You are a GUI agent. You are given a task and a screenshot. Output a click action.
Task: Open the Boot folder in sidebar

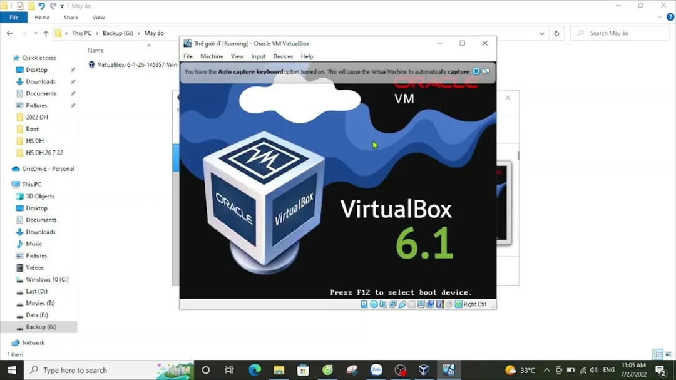32,129
